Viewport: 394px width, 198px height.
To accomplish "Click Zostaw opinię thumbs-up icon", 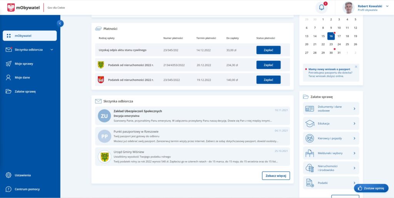I will pos(360,188).
